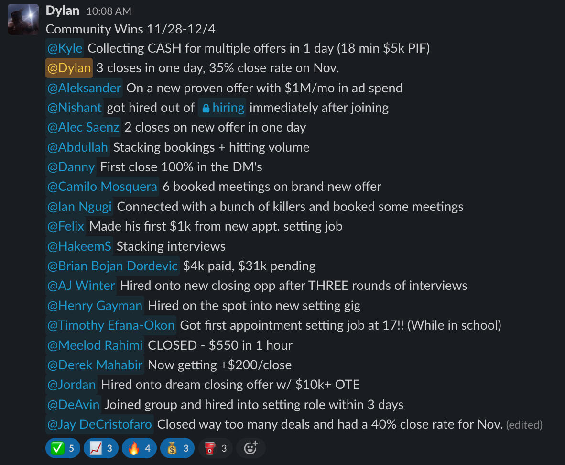Viewport: 565px width, 465px height.
Task: Click the @Timothy Efana-Okon mention
Action: (111, 325)
